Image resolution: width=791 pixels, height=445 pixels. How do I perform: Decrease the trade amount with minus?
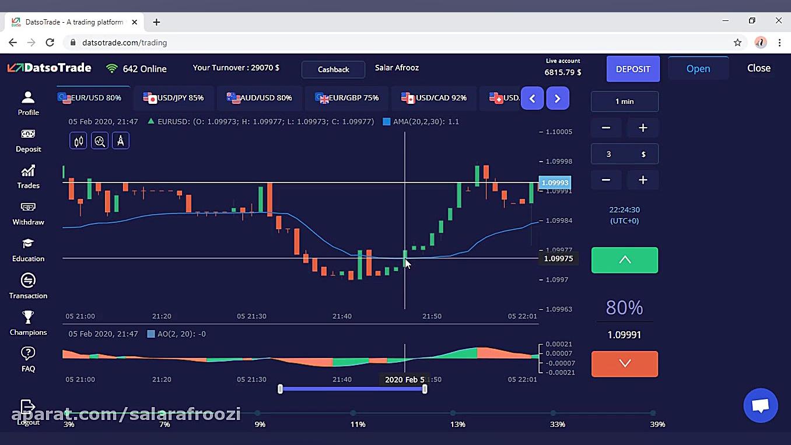(x=606, y=180)
